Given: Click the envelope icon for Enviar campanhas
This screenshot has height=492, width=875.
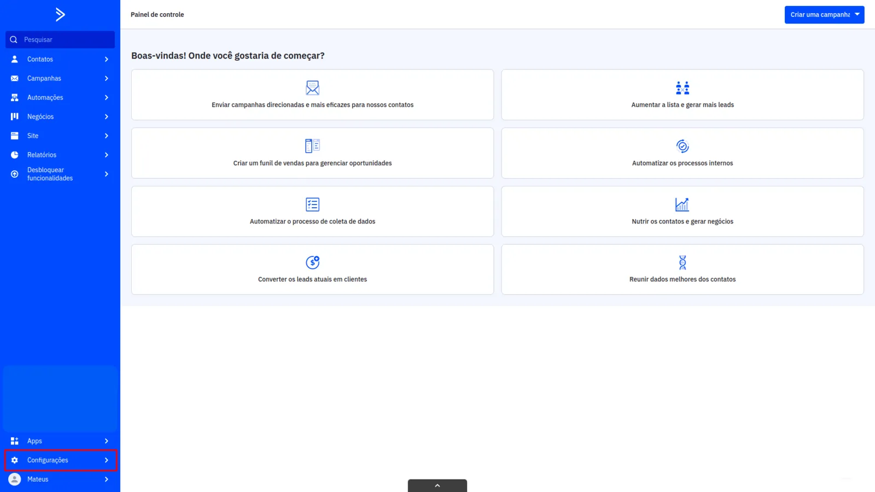Looking at the screenshot, I should (312, 87).
